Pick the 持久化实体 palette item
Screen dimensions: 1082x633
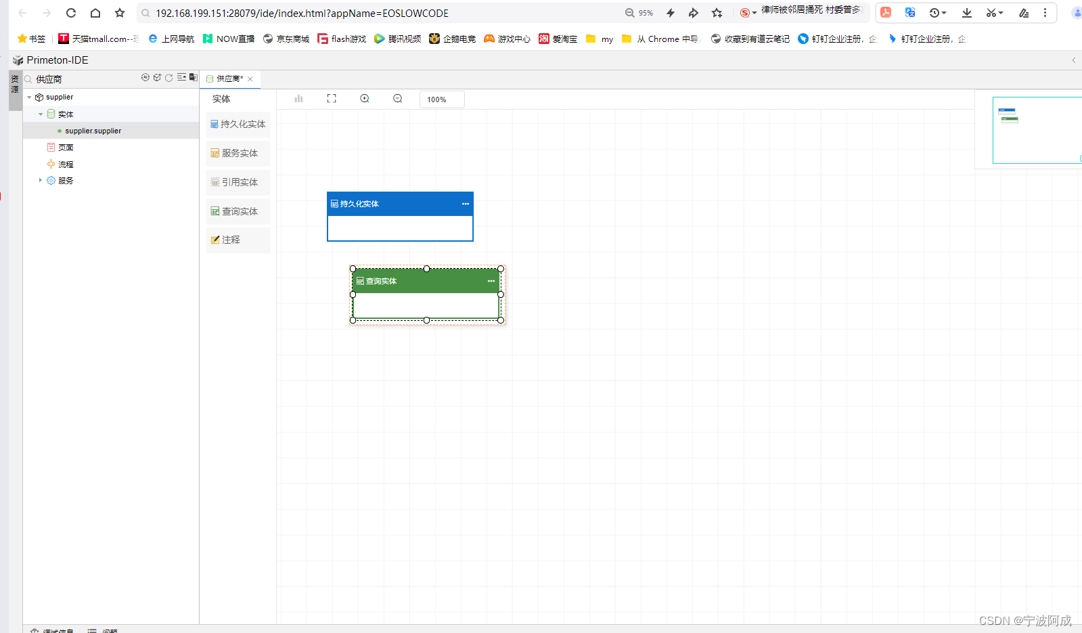pos(238,125)
